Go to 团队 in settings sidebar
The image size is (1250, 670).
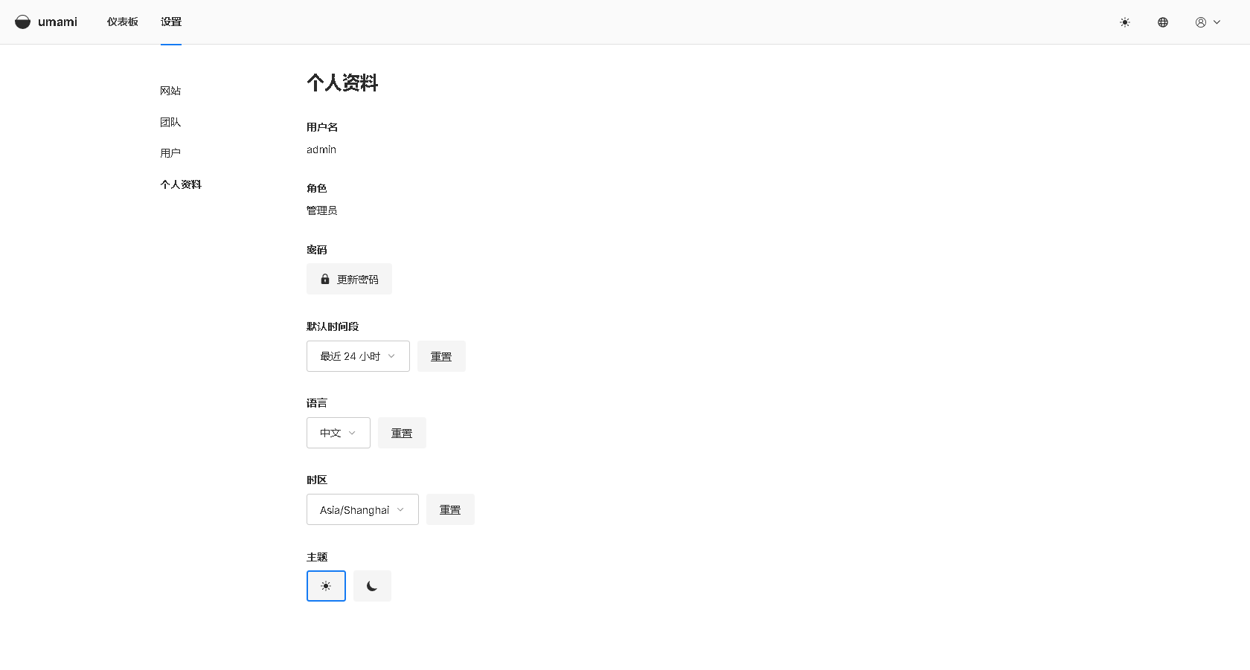coord(170,122)
